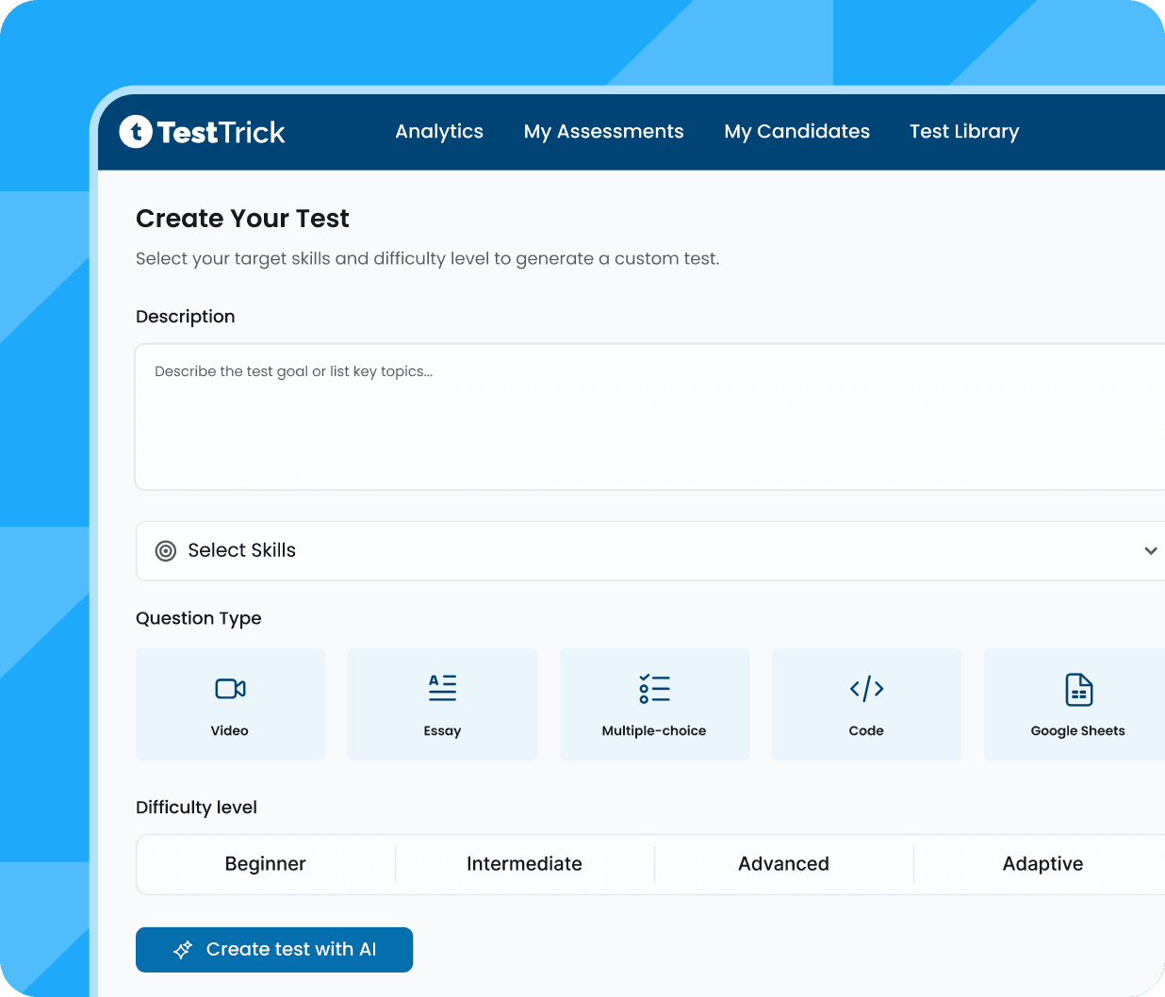The image size is (1165, 997).
Task: Click the Description field label
Action: click(x=186, y=317)
